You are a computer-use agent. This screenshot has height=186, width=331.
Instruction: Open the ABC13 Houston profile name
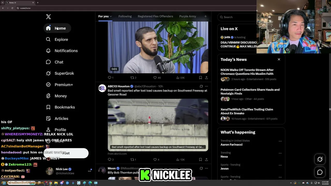click(x=118, y=86)
